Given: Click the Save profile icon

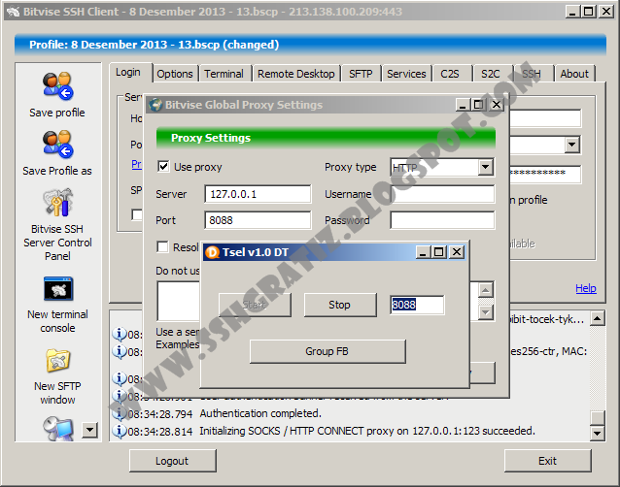Looking at the screenshot, I should (x=57, y=85).
